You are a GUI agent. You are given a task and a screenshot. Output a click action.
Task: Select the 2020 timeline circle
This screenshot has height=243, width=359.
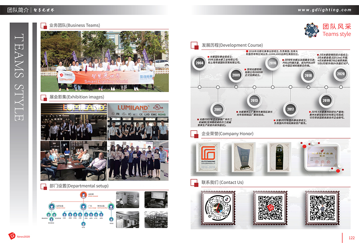(x=341, y=74)
